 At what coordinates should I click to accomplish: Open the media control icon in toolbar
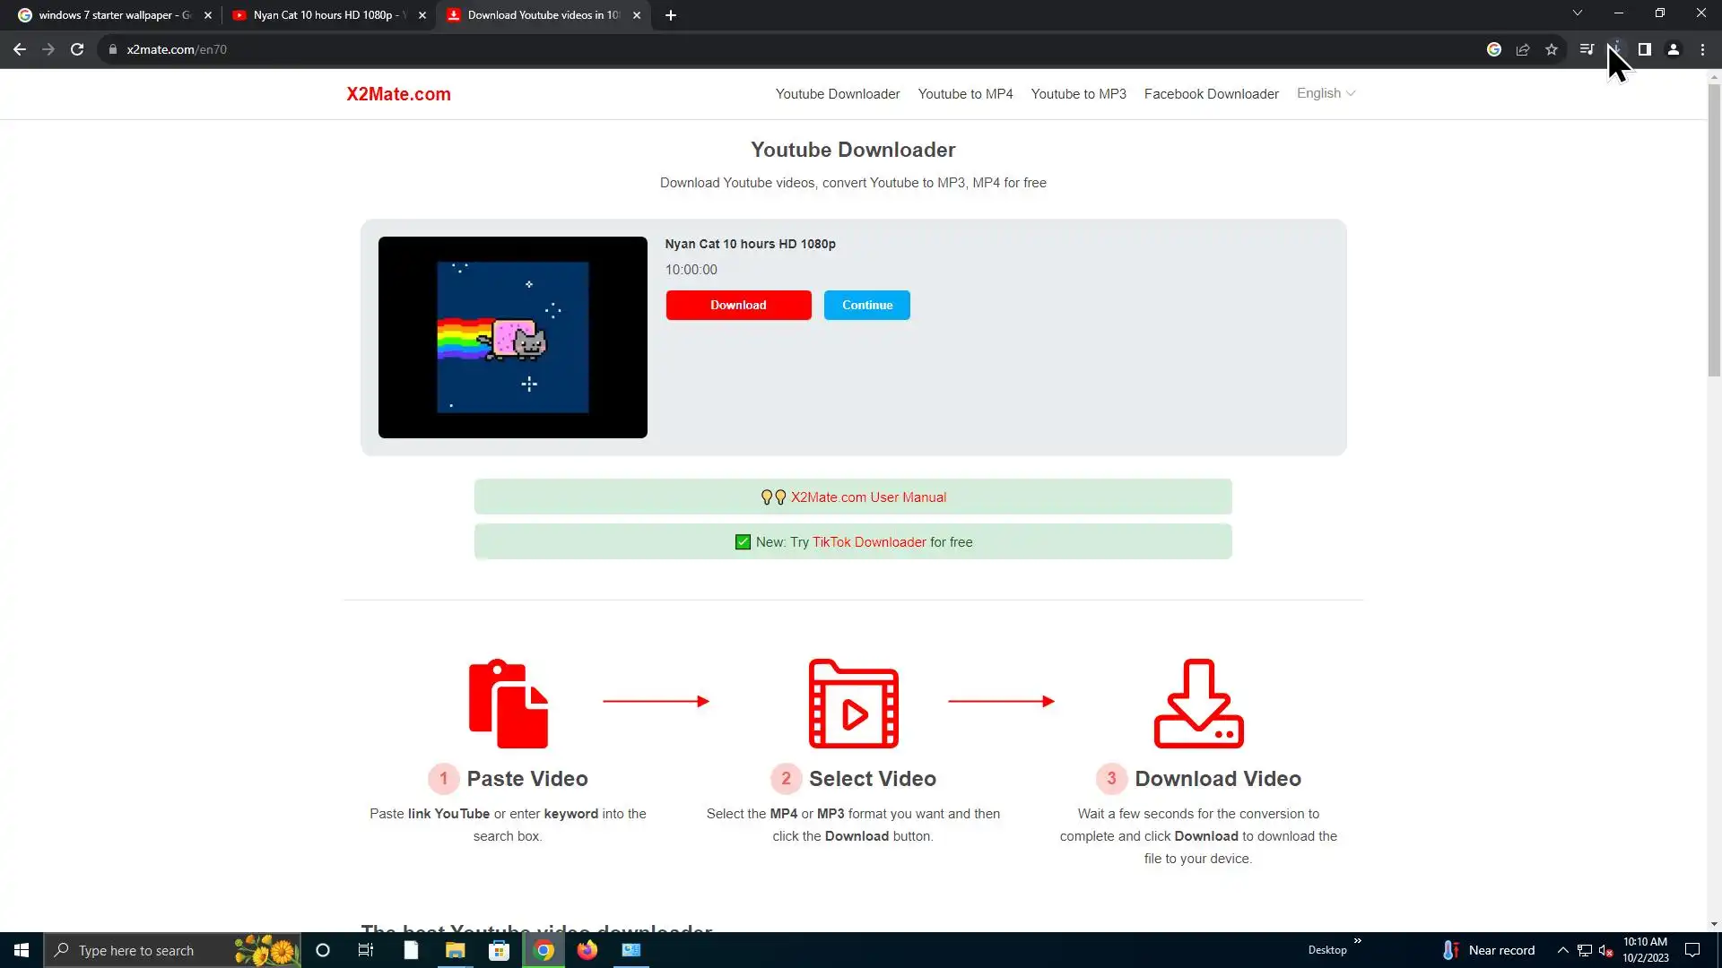(x=1587, y=49)
